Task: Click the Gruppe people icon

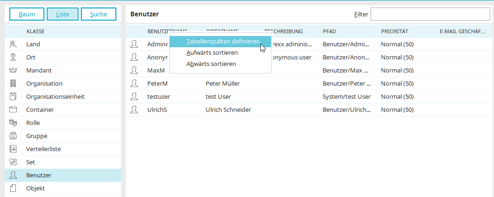Action: tap(13, 136)
